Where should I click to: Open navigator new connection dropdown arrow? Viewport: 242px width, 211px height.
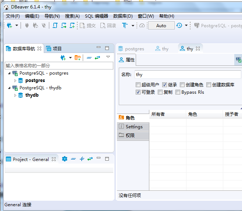[70, 58]
